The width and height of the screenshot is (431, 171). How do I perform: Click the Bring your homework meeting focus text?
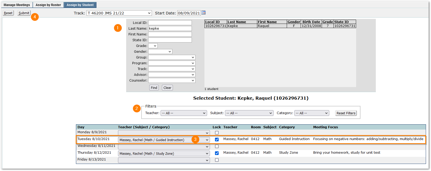click(347, 153)
